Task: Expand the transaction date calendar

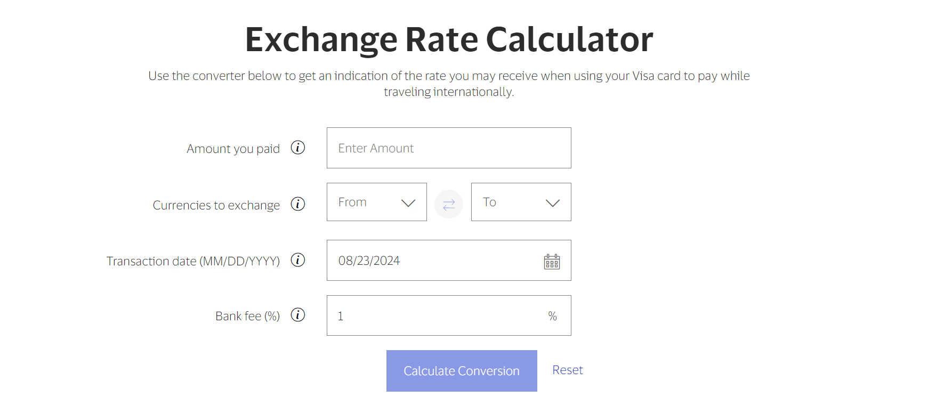Action: click(552, 262)
